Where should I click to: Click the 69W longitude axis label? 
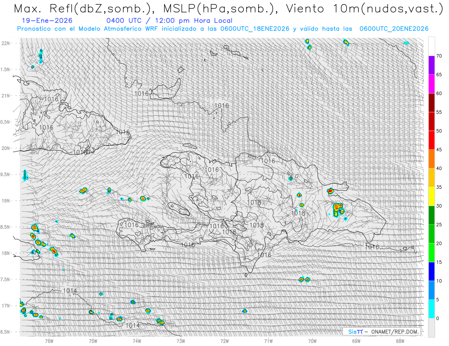(x=356, y=341)
